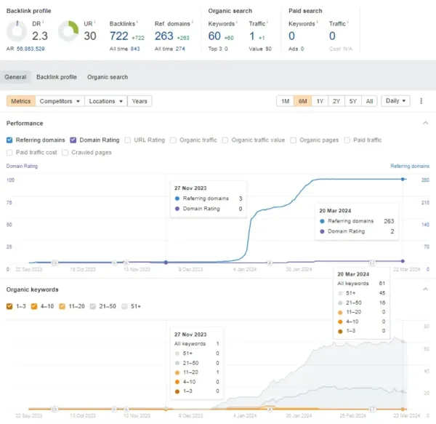Viewport: 436px width, 424px height.
Task: Click the 20 Mar 2024 Domain Rating chart point
Action: [x=403, y=261]
